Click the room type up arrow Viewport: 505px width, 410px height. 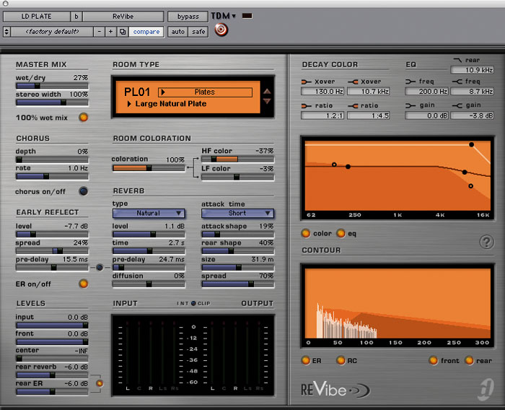coord(267,92)
